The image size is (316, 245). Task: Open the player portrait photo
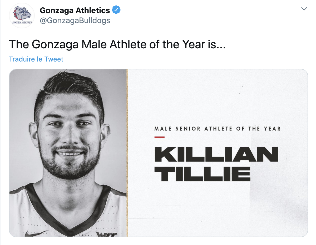pyautogui.click(x=68, y=152)
